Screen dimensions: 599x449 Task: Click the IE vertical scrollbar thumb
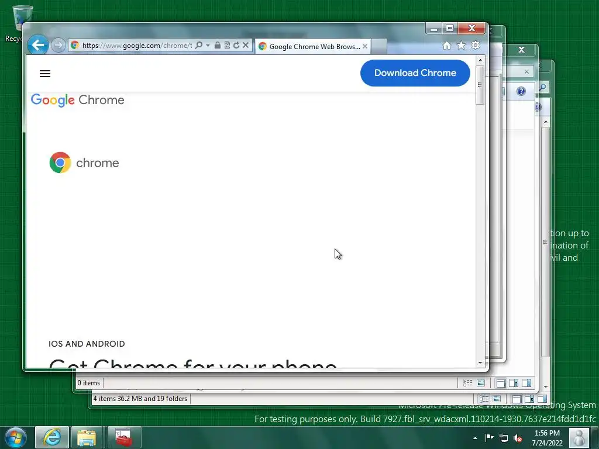pos(480,84)
